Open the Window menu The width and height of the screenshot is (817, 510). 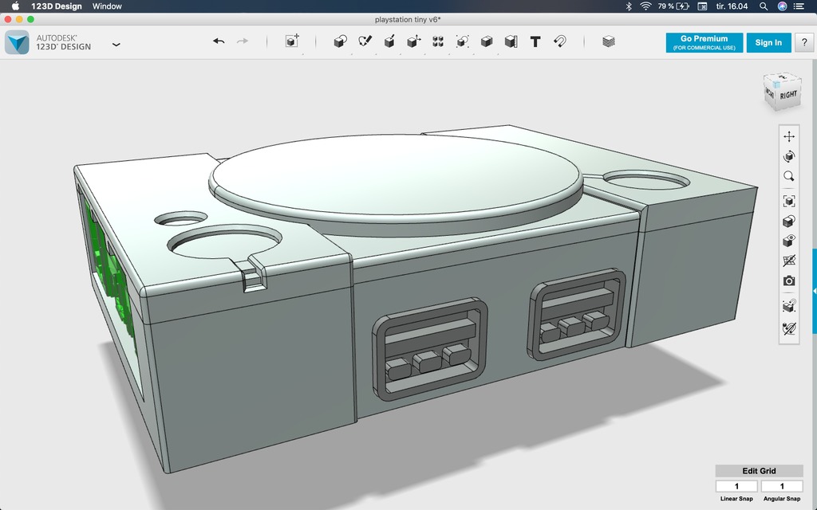coord(107,6)
